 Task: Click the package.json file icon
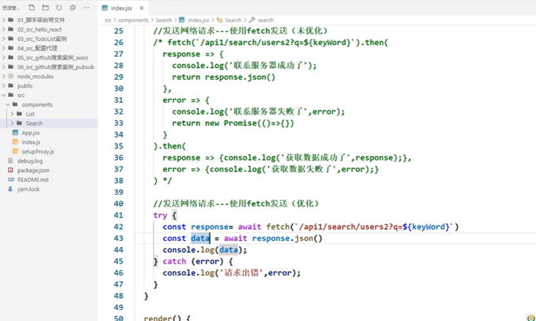coord(11,170)
